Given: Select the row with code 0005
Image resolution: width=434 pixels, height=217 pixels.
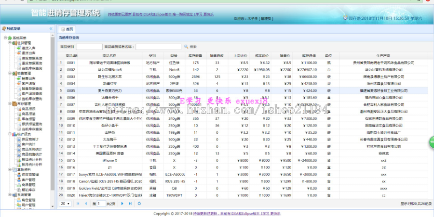Looking at the screenshot, I should coord(243,90).
